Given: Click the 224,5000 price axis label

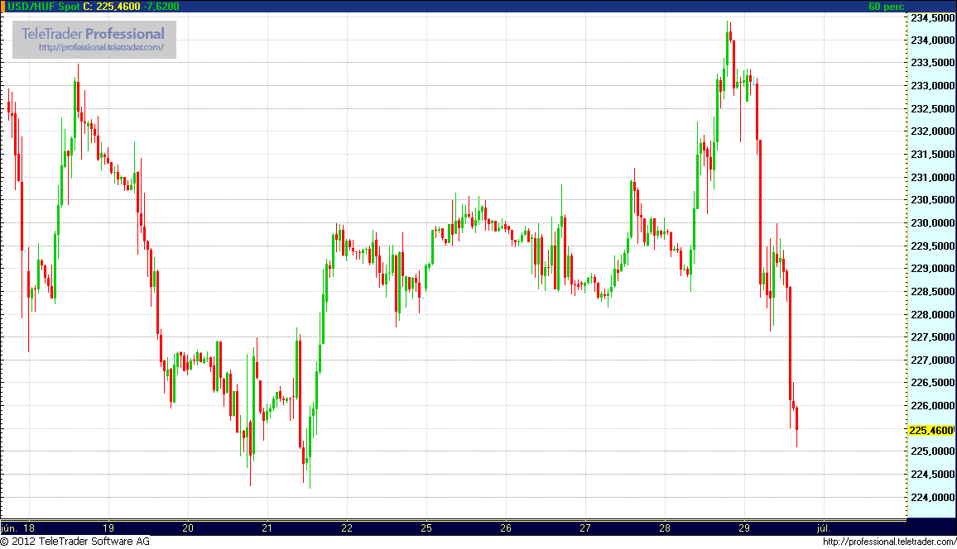Looking at the screenshot, I should (x=933, y=474).
